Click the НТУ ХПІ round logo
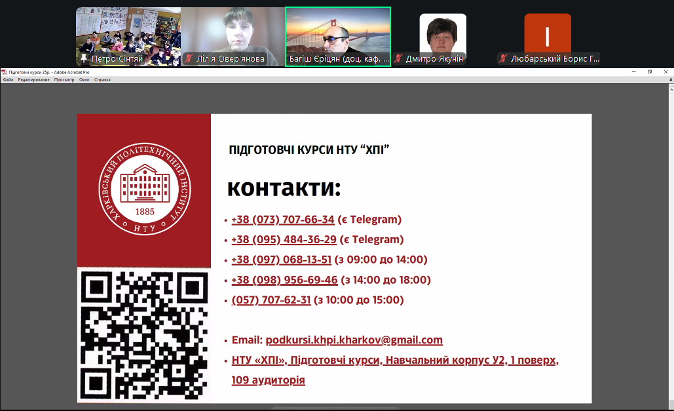674x411 pixels. coord(144,189)
